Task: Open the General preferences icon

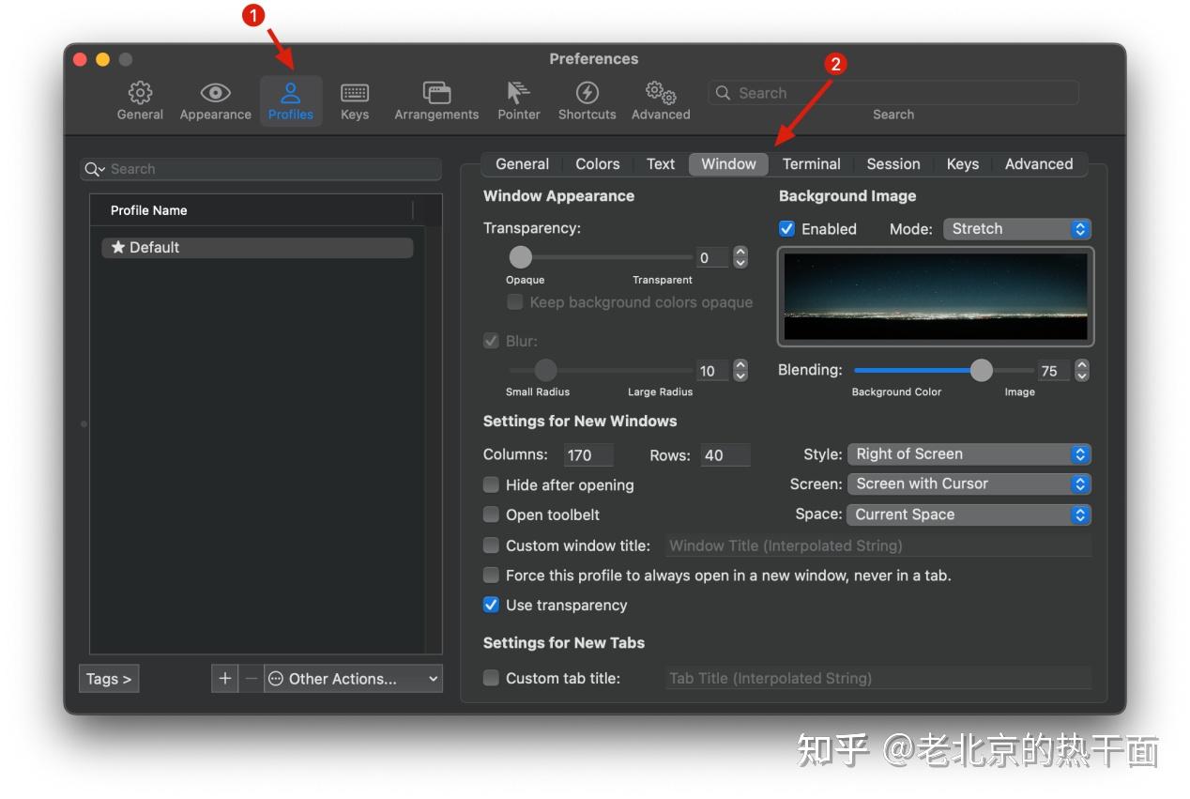Action: (139, 99)
